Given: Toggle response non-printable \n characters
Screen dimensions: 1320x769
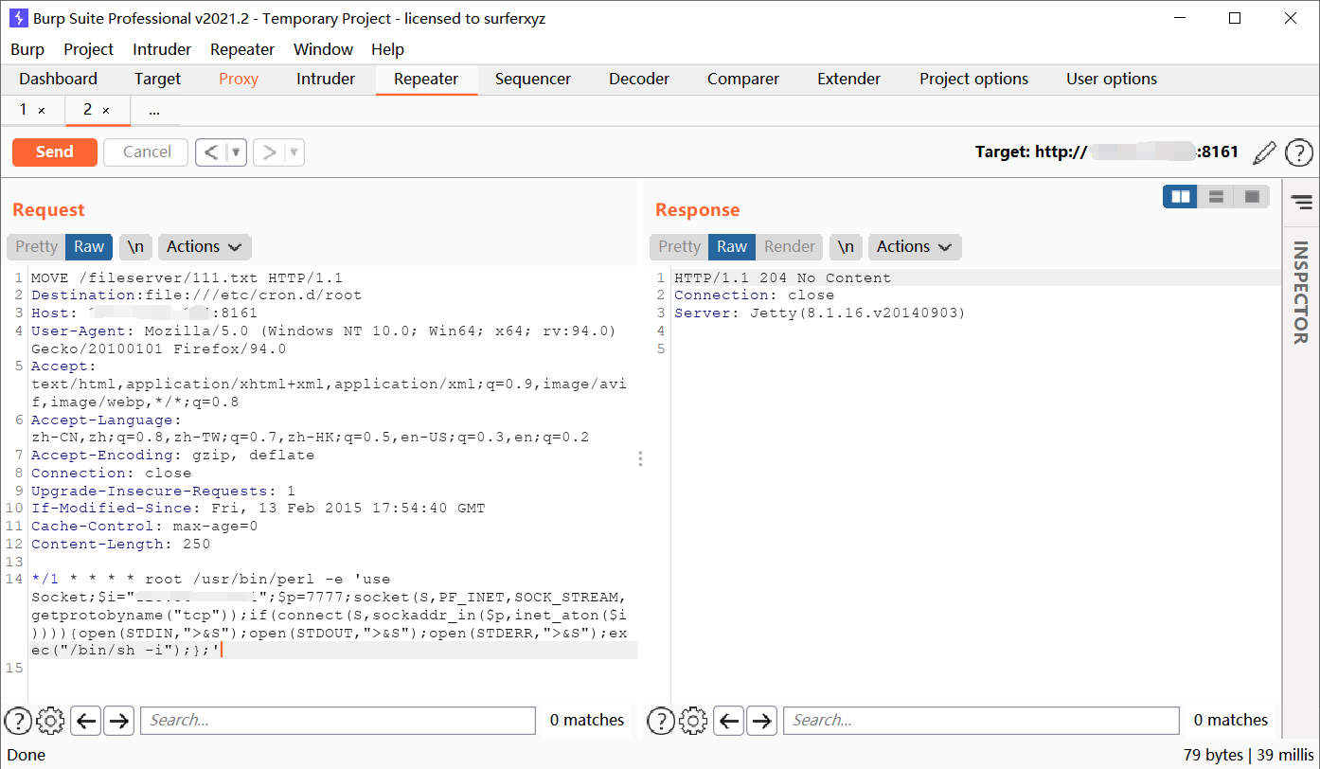Looking at the screenshot, I should (x=846, y=247).
